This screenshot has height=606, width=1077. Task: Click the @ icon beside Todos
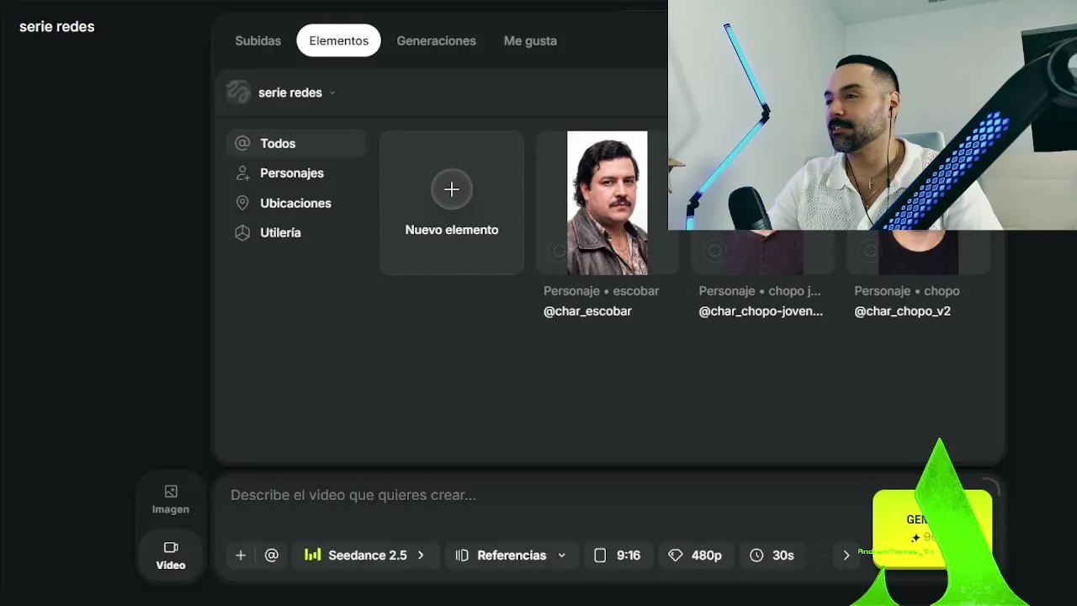[242, 144]
